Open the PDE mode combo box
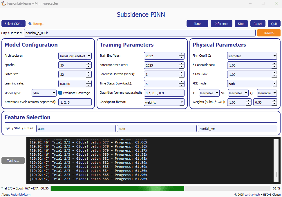The width and height of the screenshot is (282, 197). point(252,84)
